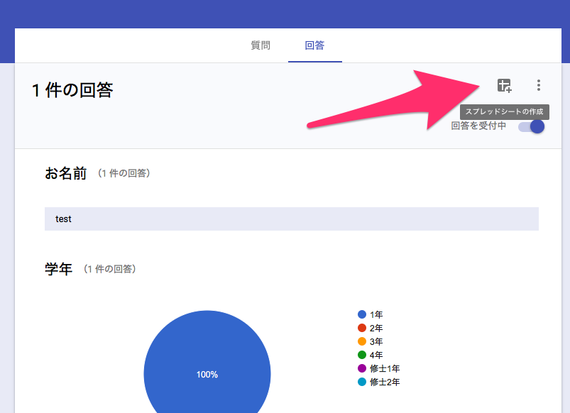Screen dimensions: 570x413
Task: Open the three-dot overflow menu
Action: pos(539,85)
